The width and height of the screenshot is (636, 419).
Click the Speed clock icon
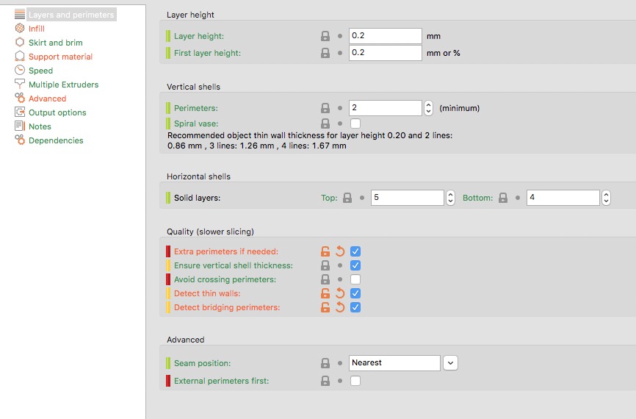[20, 71]
